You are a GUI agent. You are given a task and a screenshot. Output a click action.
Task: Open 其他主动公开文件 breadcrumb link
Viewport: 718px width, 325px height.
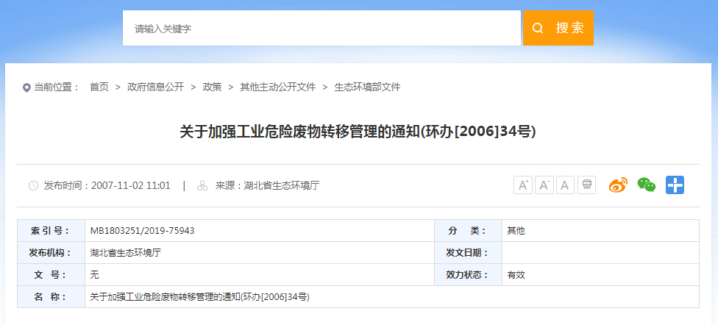(278, 87)
